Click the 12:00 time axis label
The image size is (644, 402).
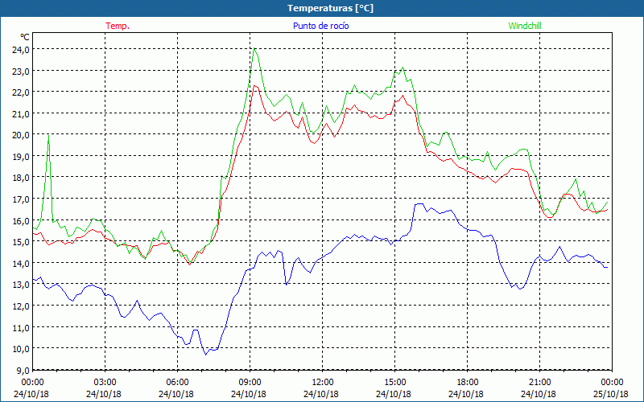point(323,383)
